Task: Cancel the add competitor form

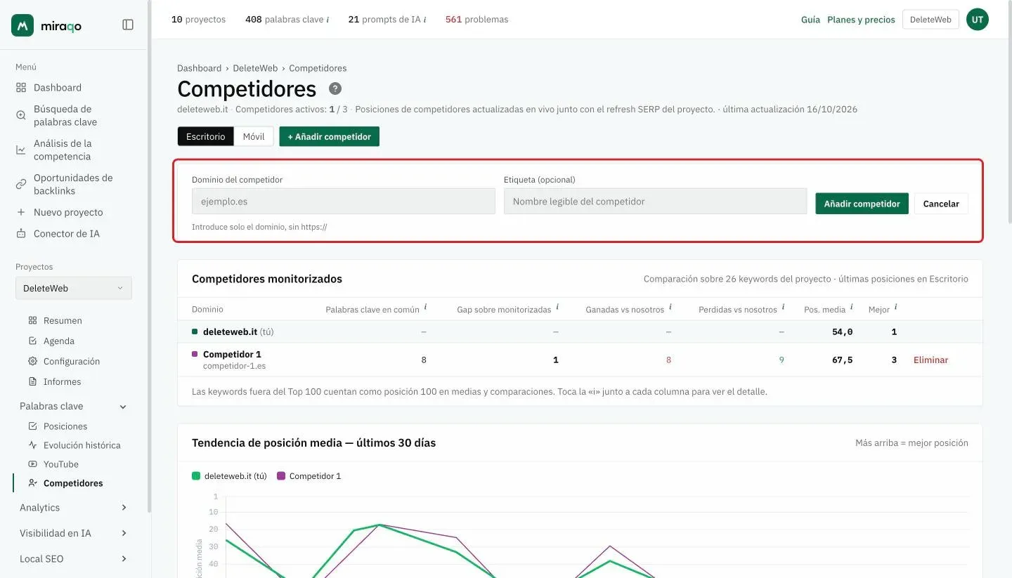Action: [x=941, y=204]
